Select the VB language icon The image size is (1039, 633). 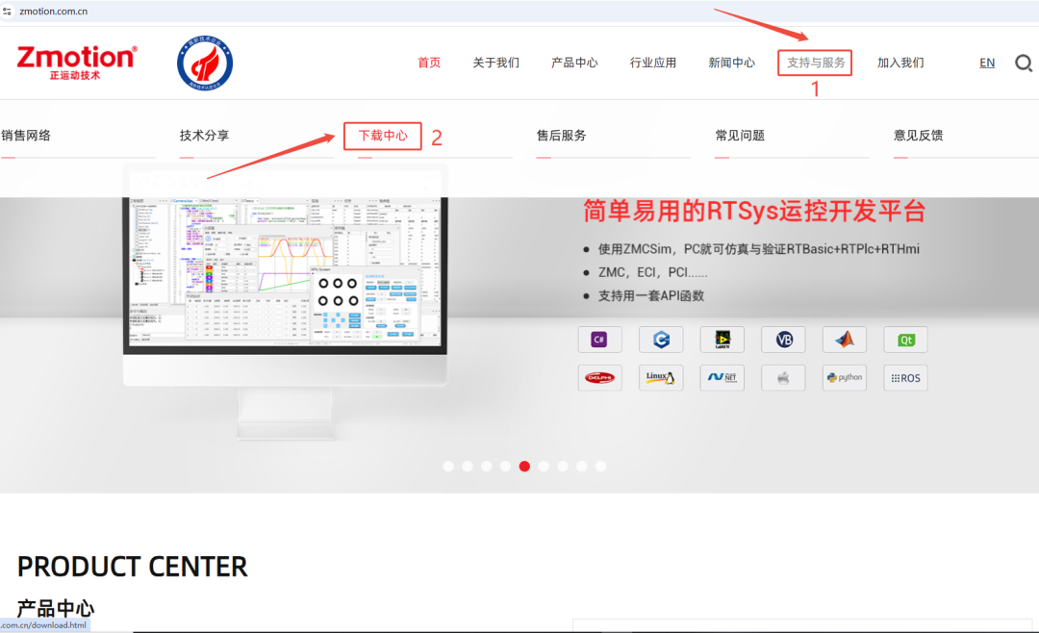coord(783,339)
